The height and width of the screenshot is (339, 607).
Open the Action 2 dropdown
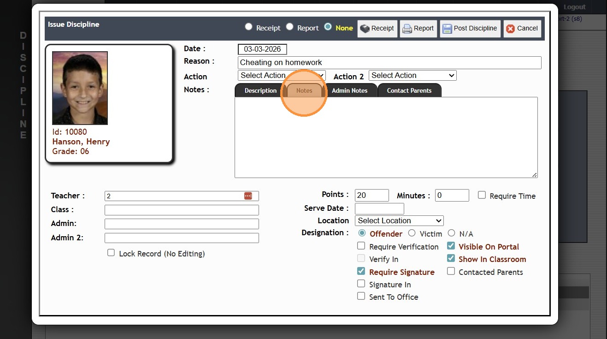tap(413, 76)
